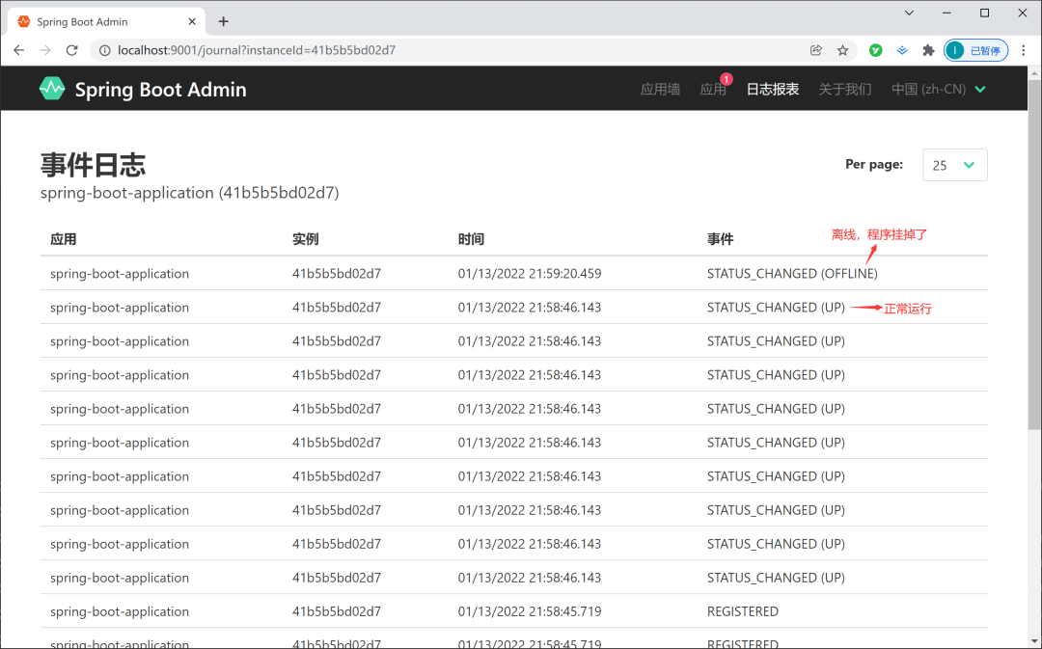Click the 时间 column header
The image size is (1042, 649).
471,239
